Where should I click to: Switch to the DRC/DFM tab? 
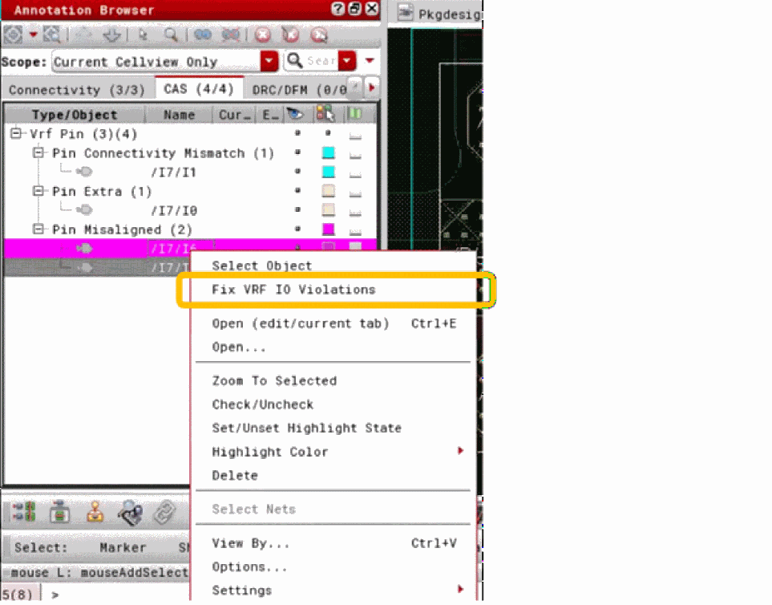pos(299,90)
